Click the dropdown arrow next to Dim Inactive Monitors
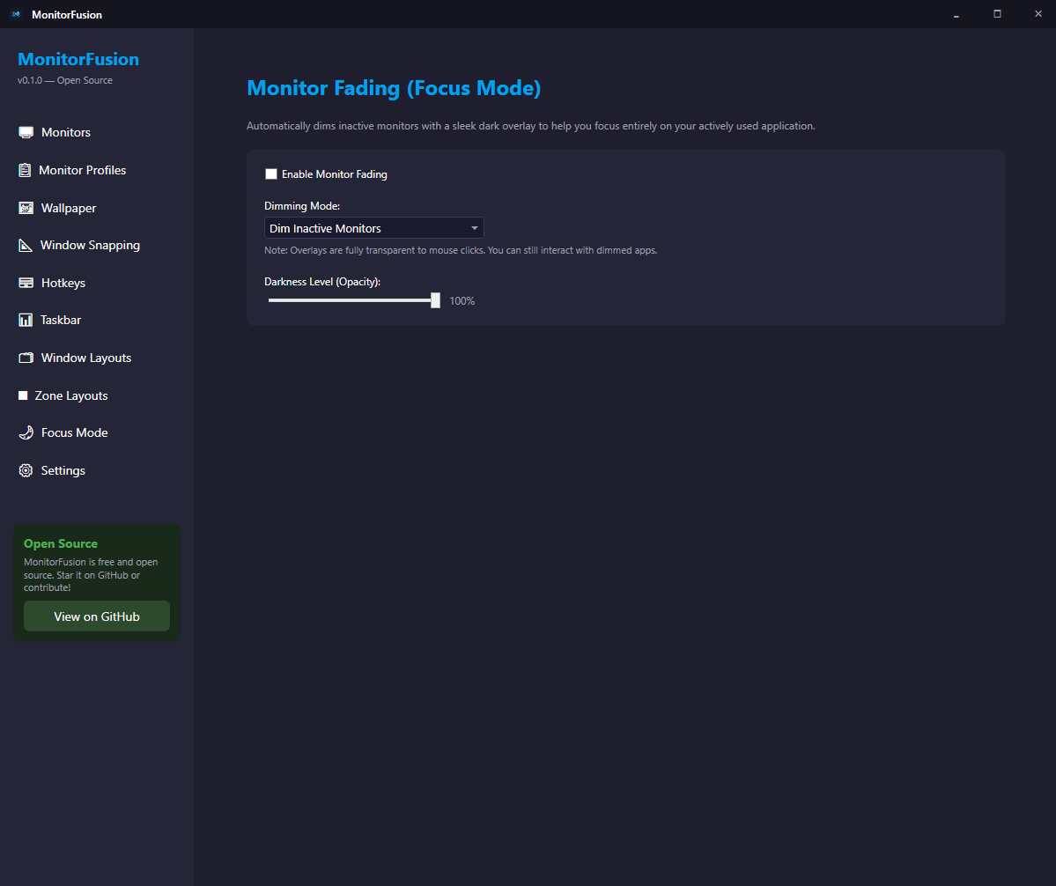This screenshot has width=1056, height=886. pyautogui.click(x=474, y=227)
